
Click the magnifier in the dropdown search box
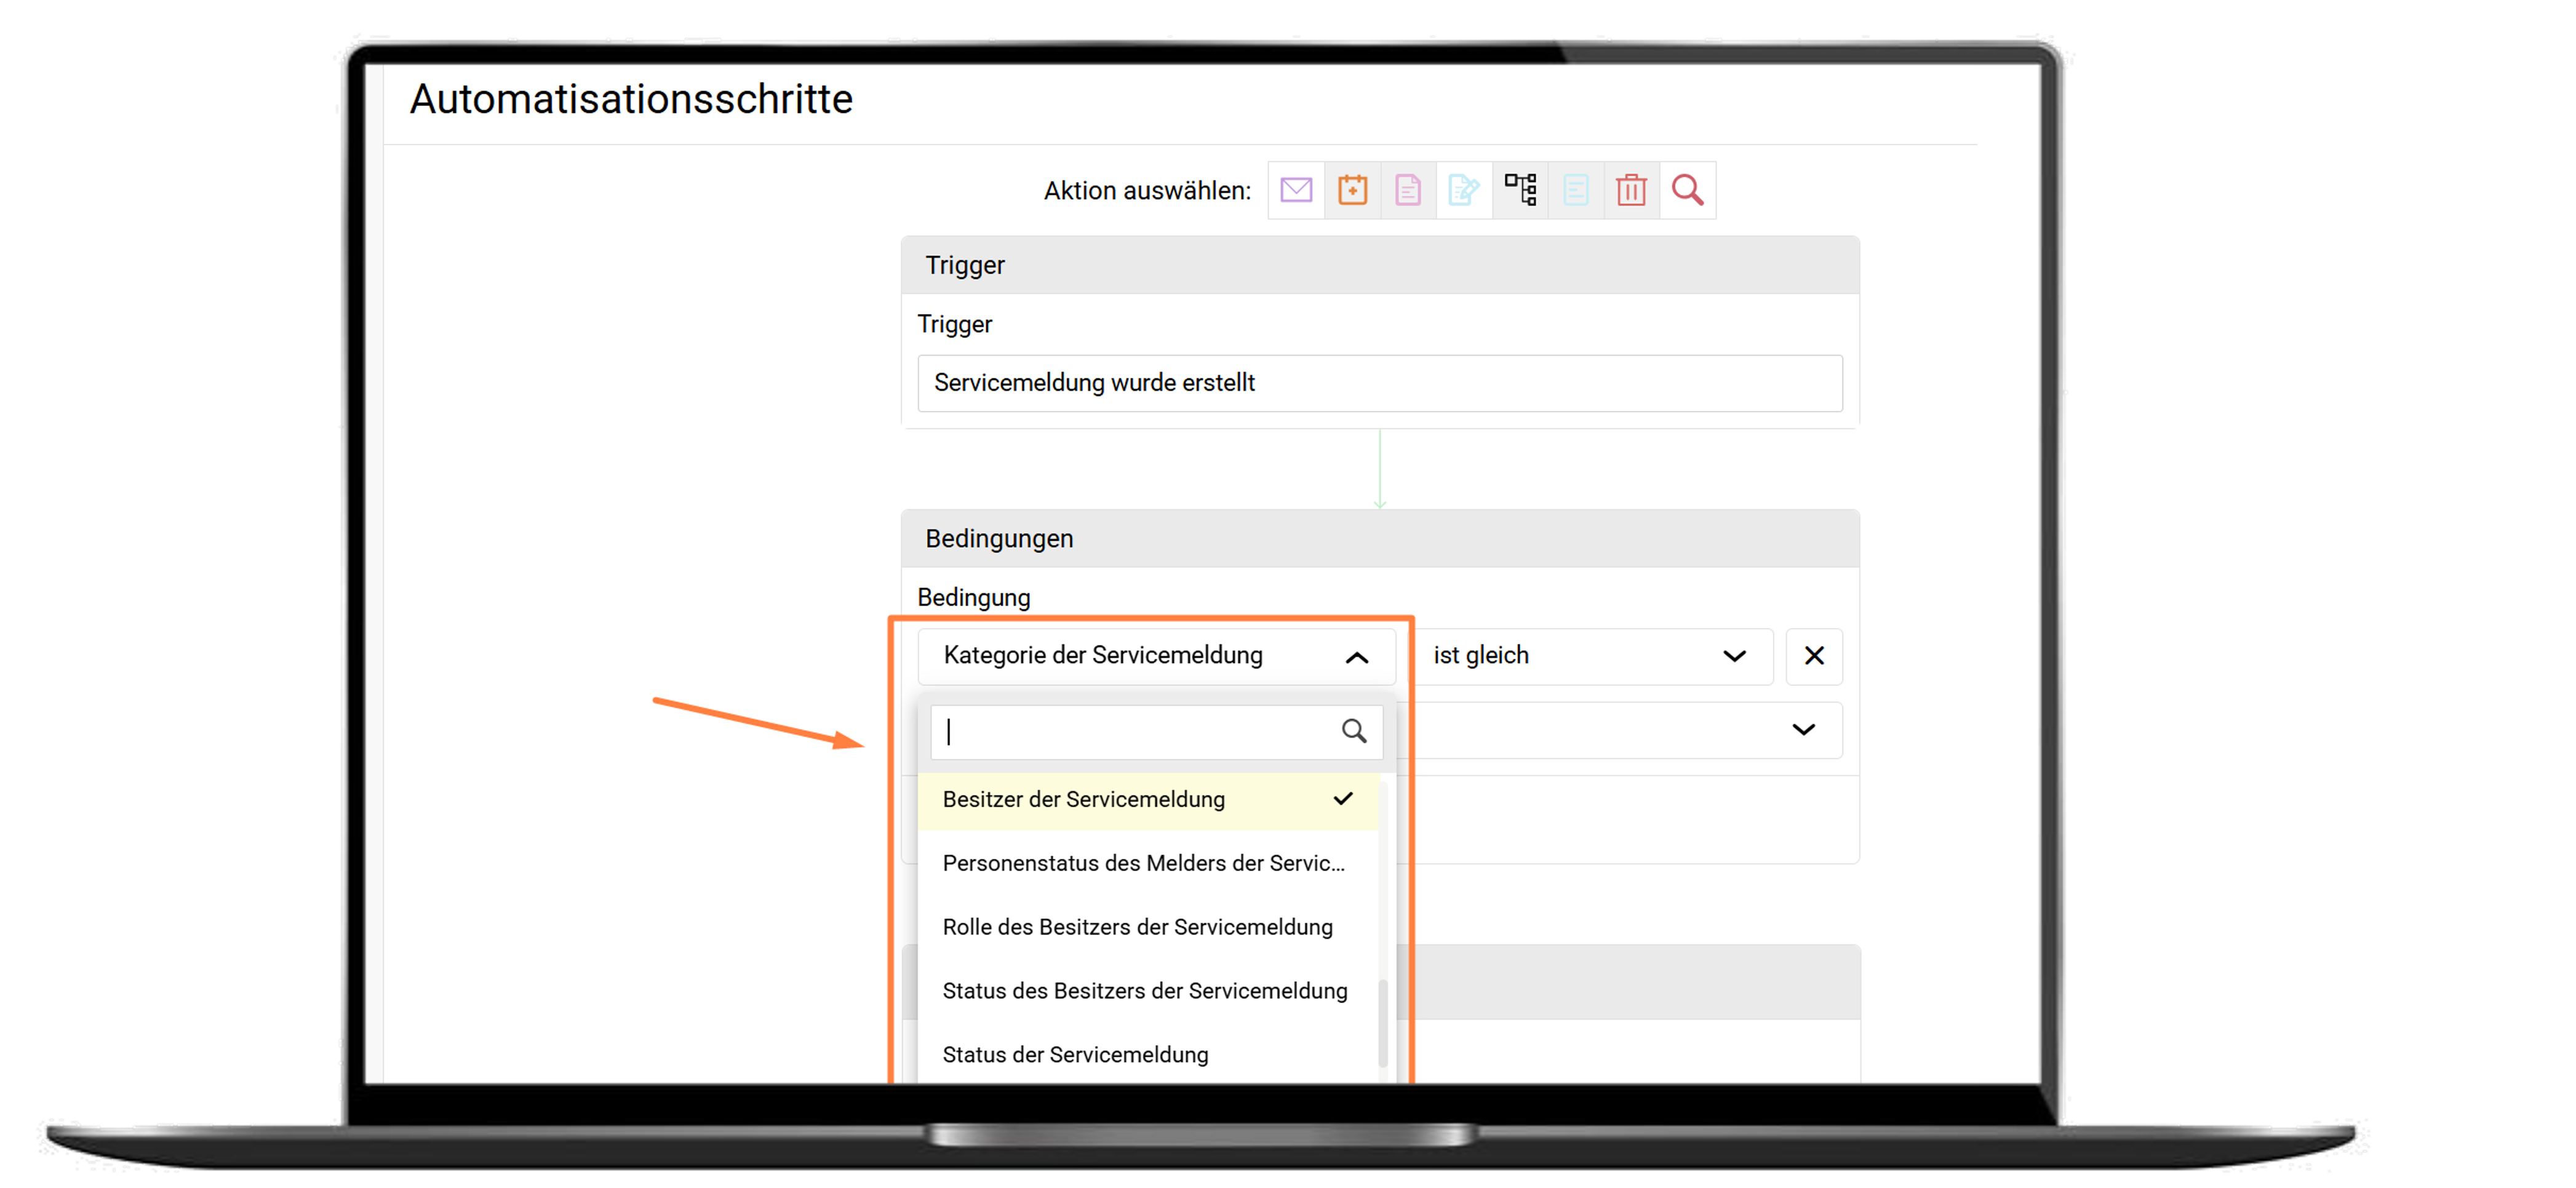click(1354, 731)
